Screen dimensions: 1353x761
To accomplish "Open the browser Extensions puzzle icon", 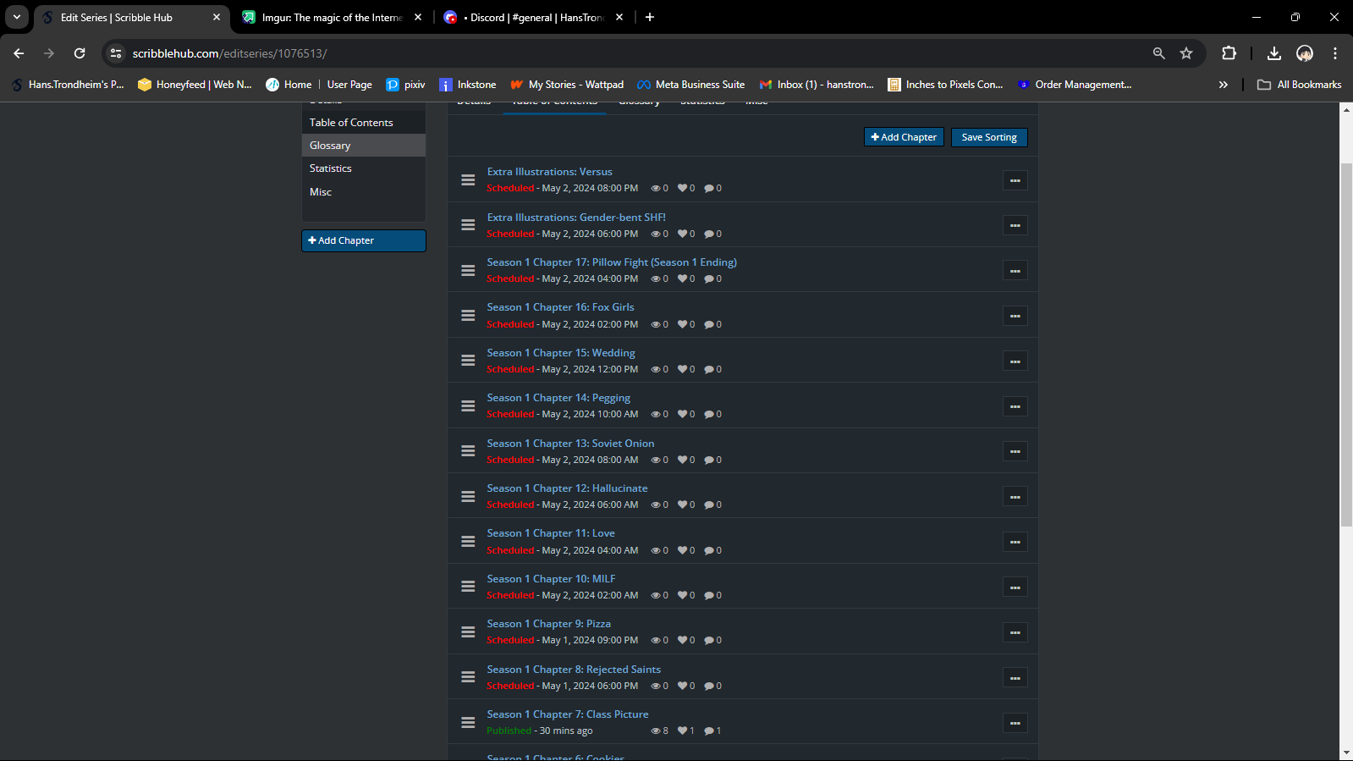I will coord(1229,53).
